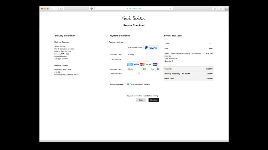268x150 pixels.
Task: Click the Flat 9, Canalside Studios line
Action: coord(64,49)
